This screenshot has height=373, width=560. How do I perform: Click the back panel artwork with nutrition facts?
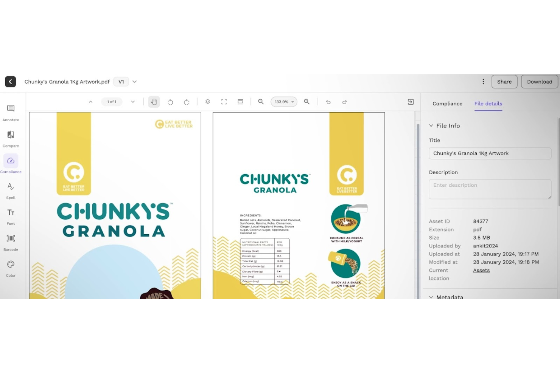pyautogui.click(x=299, y=206)
